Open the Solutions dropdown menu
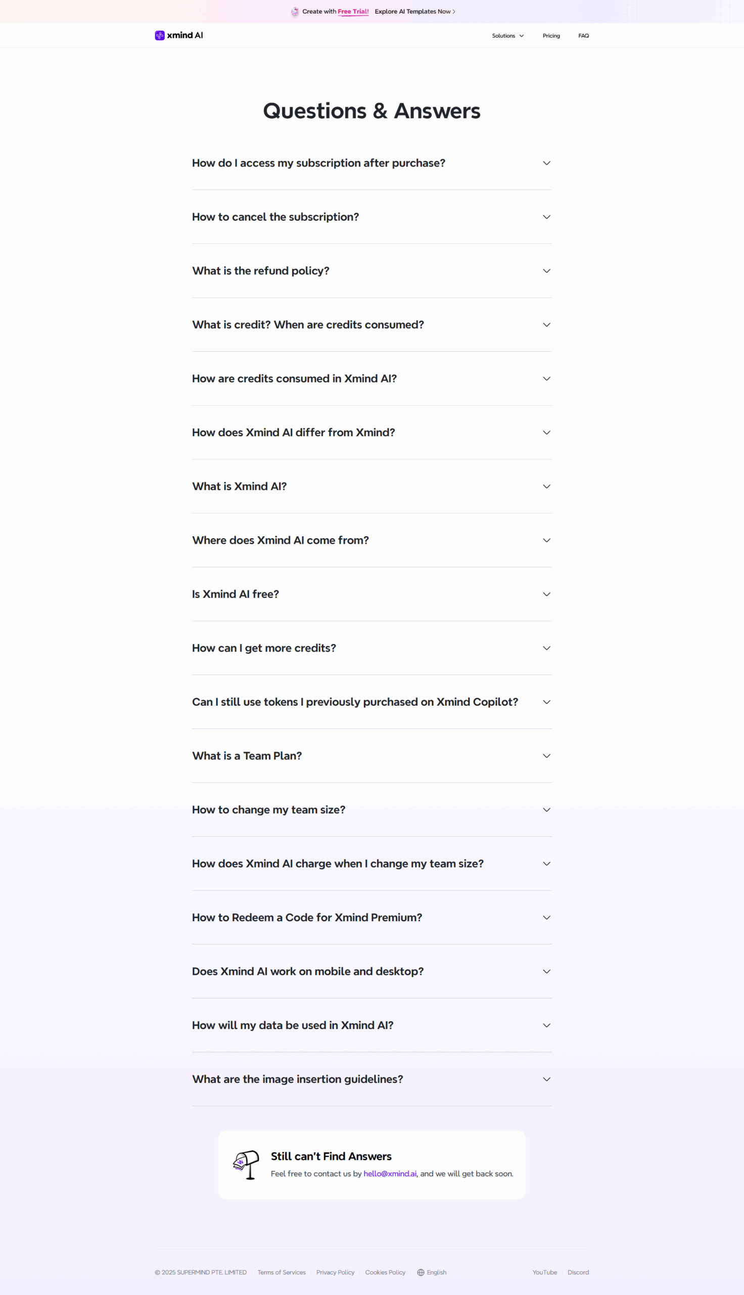Image resolution: width=744 pixels, height=1295 pixels. (507, 36)
